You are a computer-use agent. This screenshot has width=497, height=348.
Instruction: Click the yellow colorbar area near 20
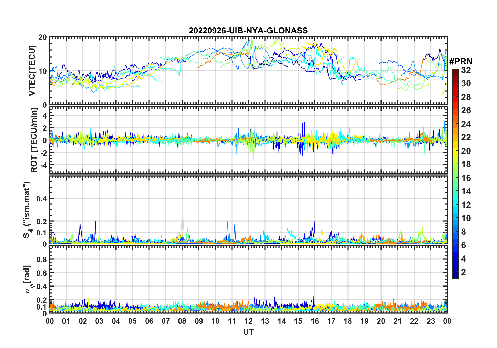tap(455, 151)
